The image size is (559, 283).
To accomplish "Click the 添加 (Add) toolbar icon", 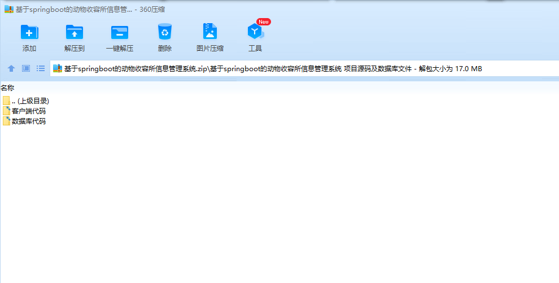I will coord(29,32).
